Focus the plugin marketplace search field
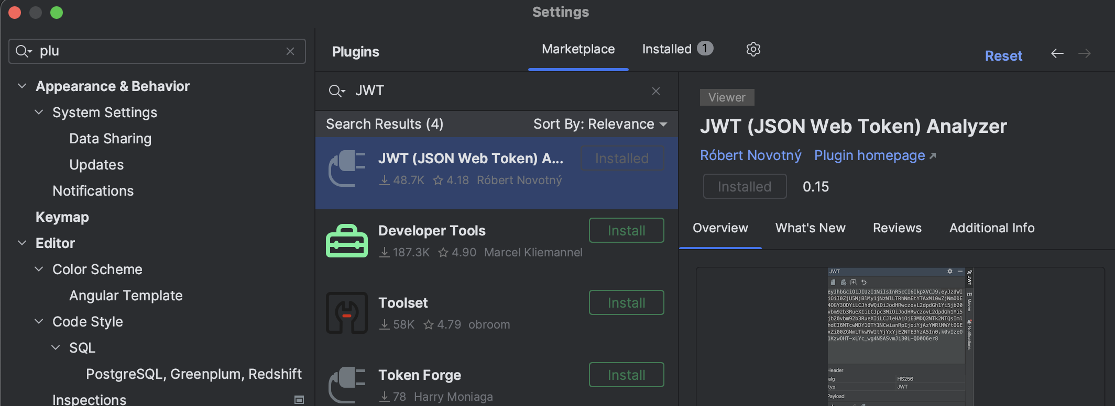The image size is (1115, 406). point(497,91)
